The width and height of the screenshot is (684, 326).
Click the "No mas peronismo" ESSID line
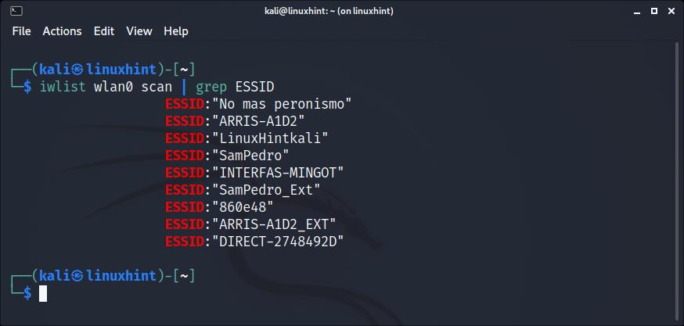point(258,104)
